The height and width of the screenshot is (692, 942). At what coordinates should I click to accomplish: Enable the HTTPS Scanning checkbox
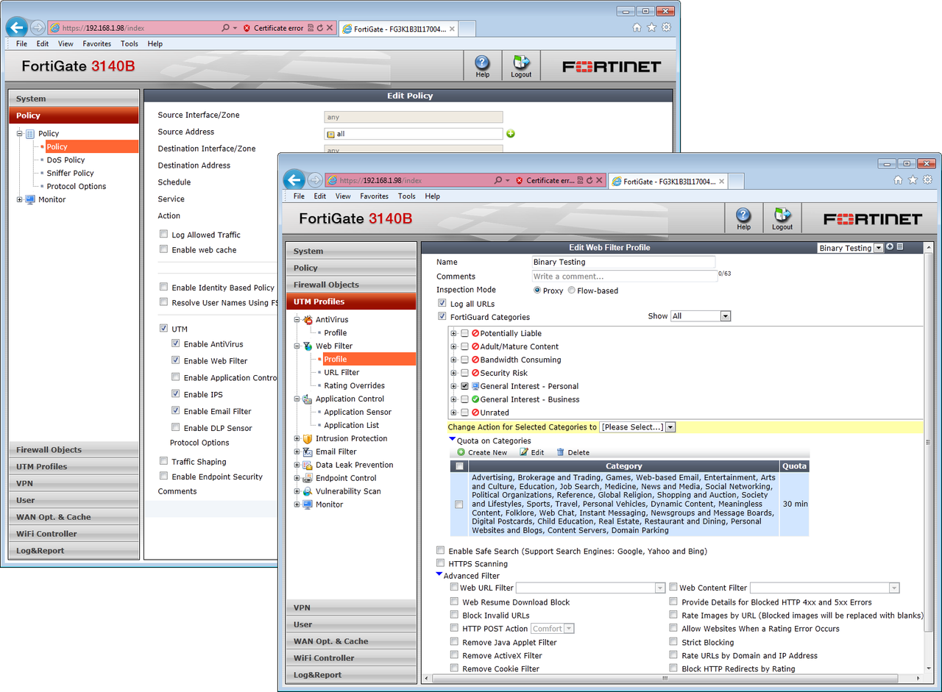[x=441, y=564]
